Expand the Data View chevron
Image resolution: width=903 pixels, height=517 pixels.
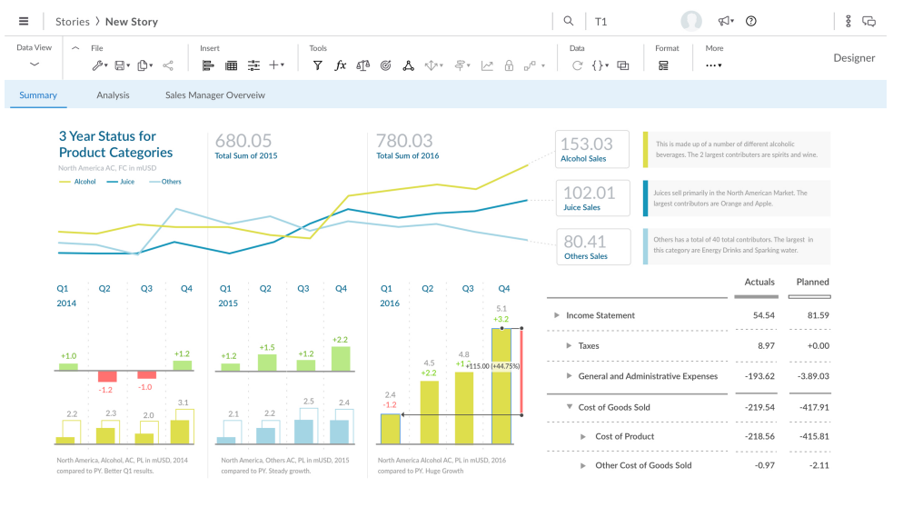click(x=35, y=64)
